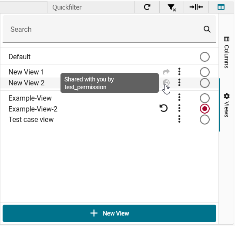This screenshot has width=235, height=226.
Task: Select the New View 2 radio button
Action: pyautogui.click(x=205, y=83)
